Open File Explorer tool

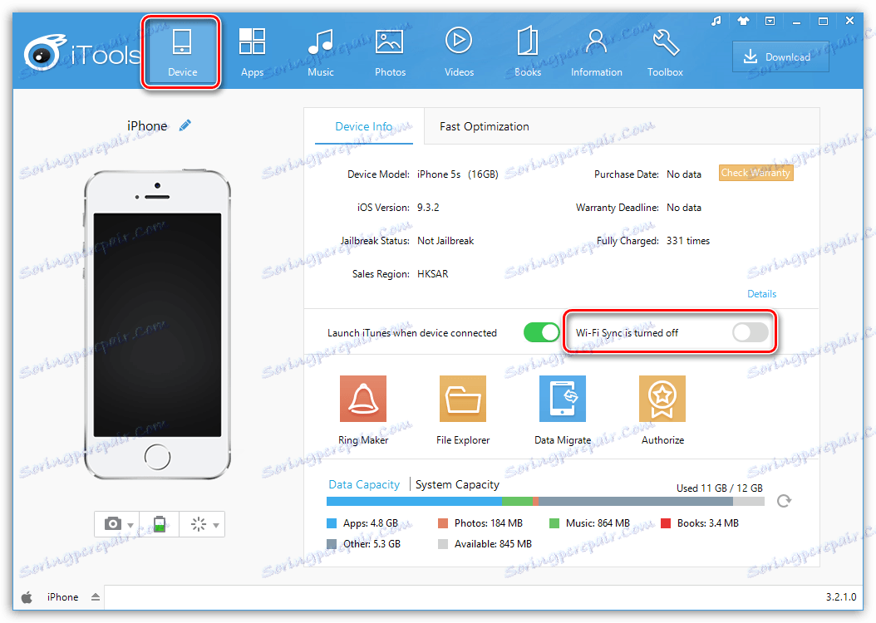pos(463,410)
